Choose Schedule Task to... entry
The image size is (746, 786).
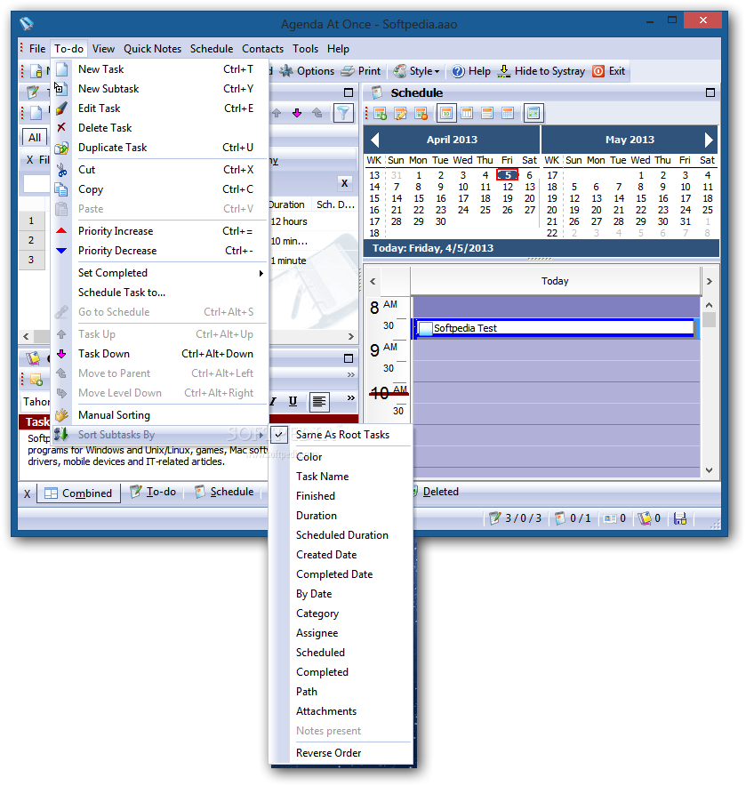coord(160,293)
